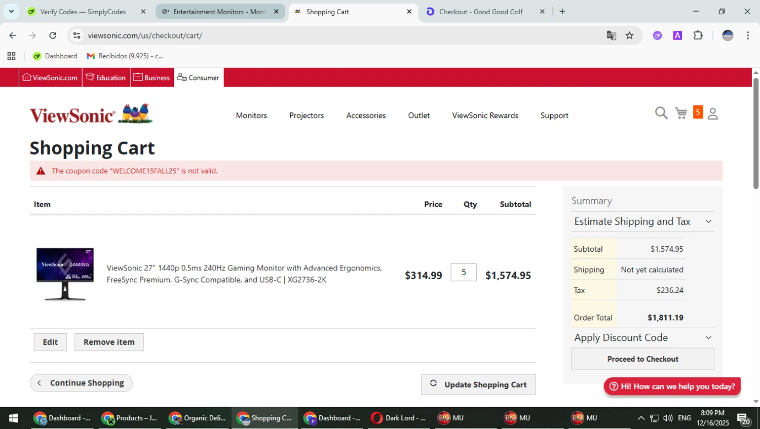
Task: Open Dashboard bookmark
Action: (55, 56)
